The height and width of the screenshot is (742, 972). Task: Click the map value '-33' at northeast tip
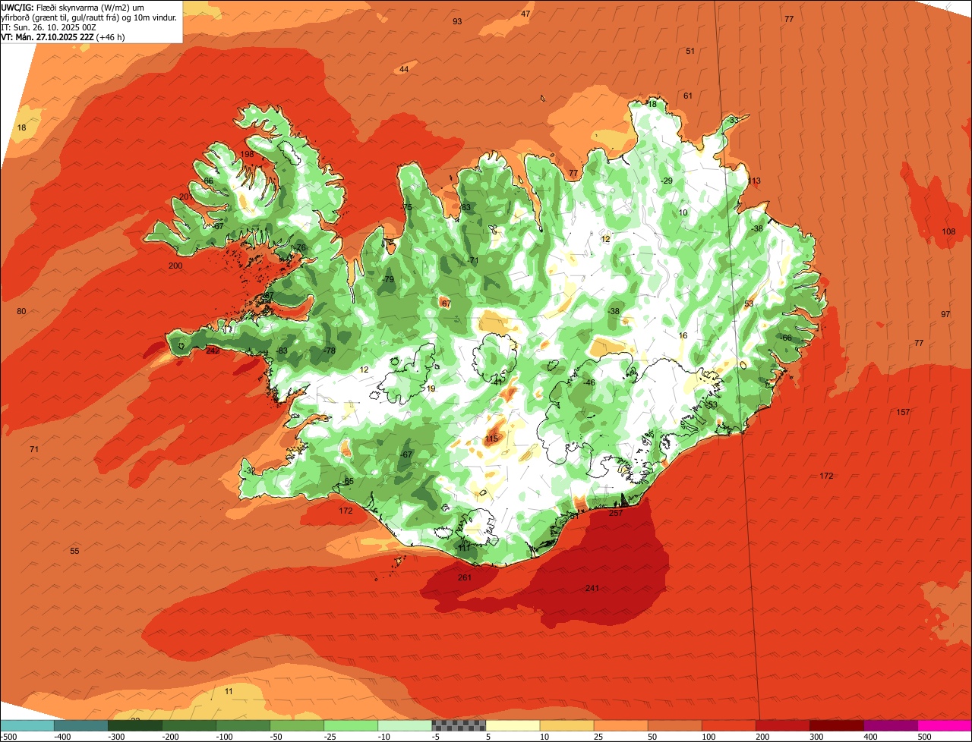click(x=731, y=121)
